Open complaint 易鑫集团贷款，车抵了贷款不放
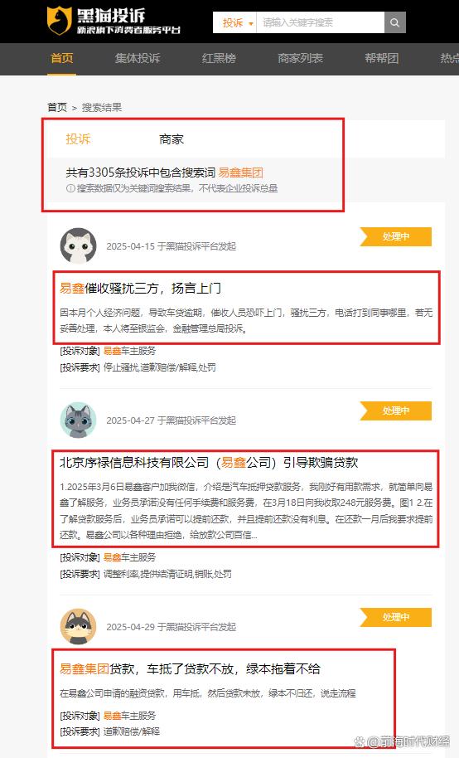This screenshot has width=459, height=758. coord(190,669)
